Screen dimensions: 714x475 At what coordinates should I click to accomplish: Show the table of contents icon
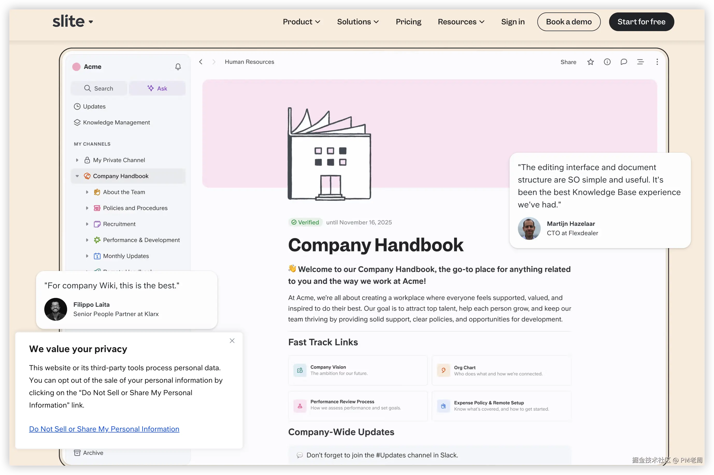(x=640, y=62)
